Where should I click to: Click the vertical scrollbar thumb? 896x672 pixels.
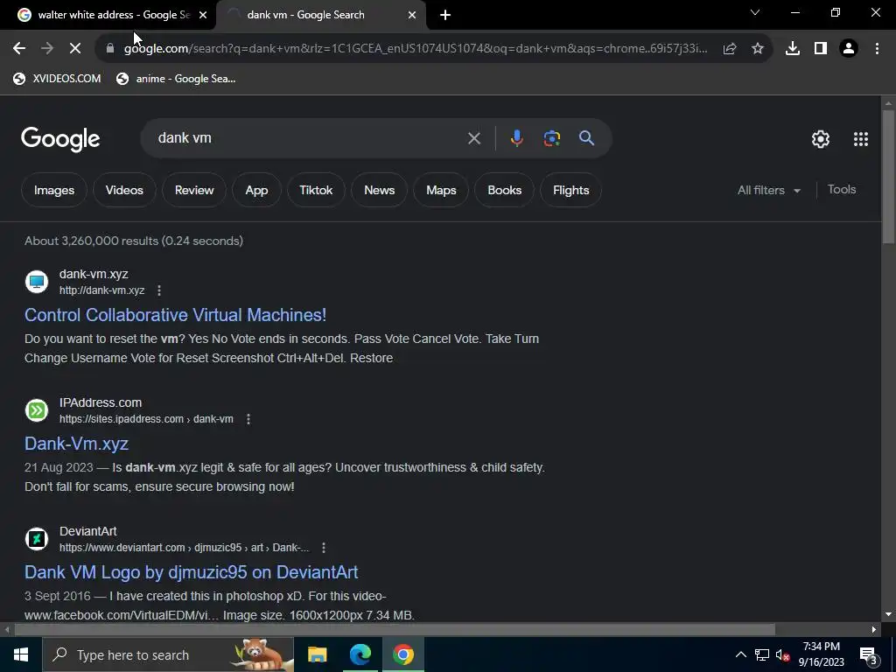[888, 177]
